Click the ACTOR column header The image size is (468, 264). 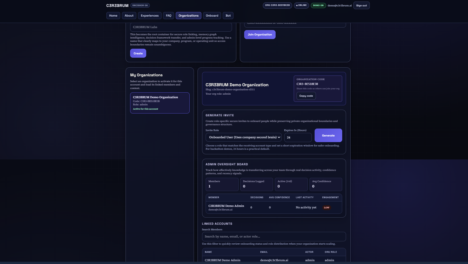pyautogui.click(x=309, y=252)
